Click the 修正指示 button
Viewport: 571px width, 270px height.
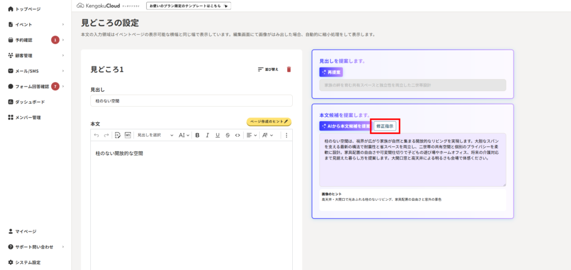pyautogui.click(x=385, y=126)
